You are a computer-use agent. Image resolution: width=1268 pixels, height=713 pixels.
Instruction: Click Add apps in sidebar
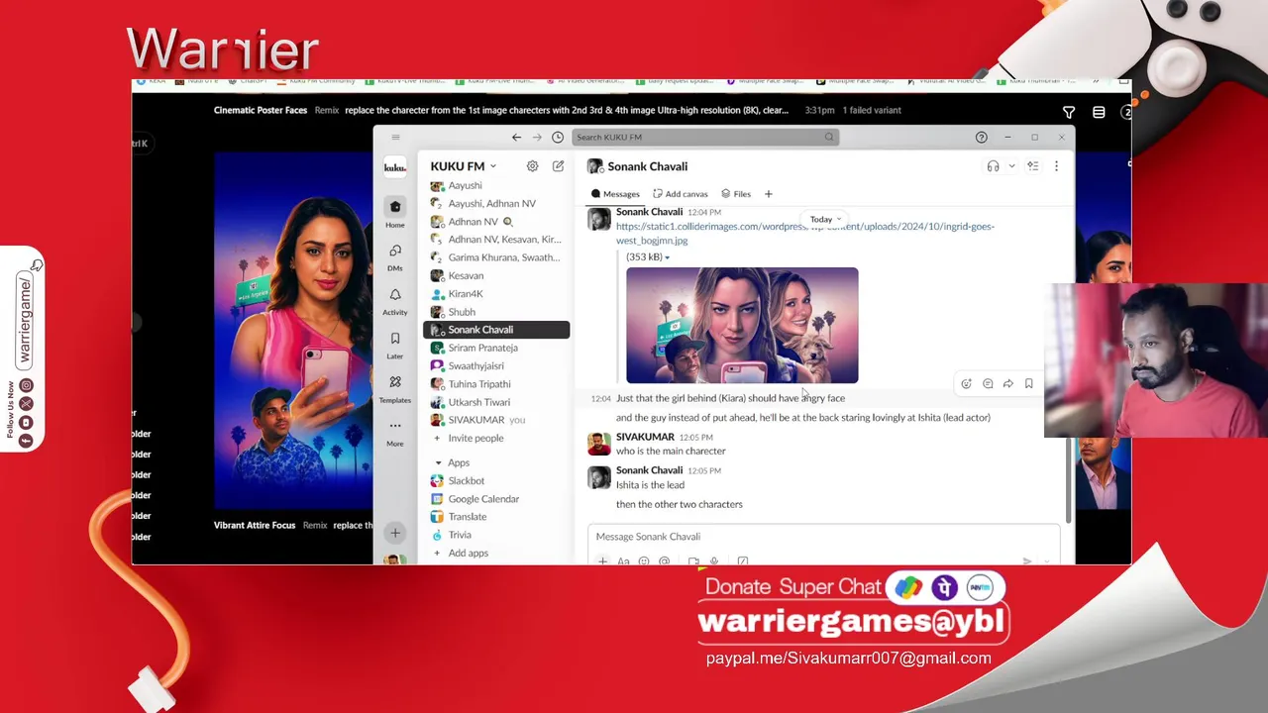tap(468, 553)
